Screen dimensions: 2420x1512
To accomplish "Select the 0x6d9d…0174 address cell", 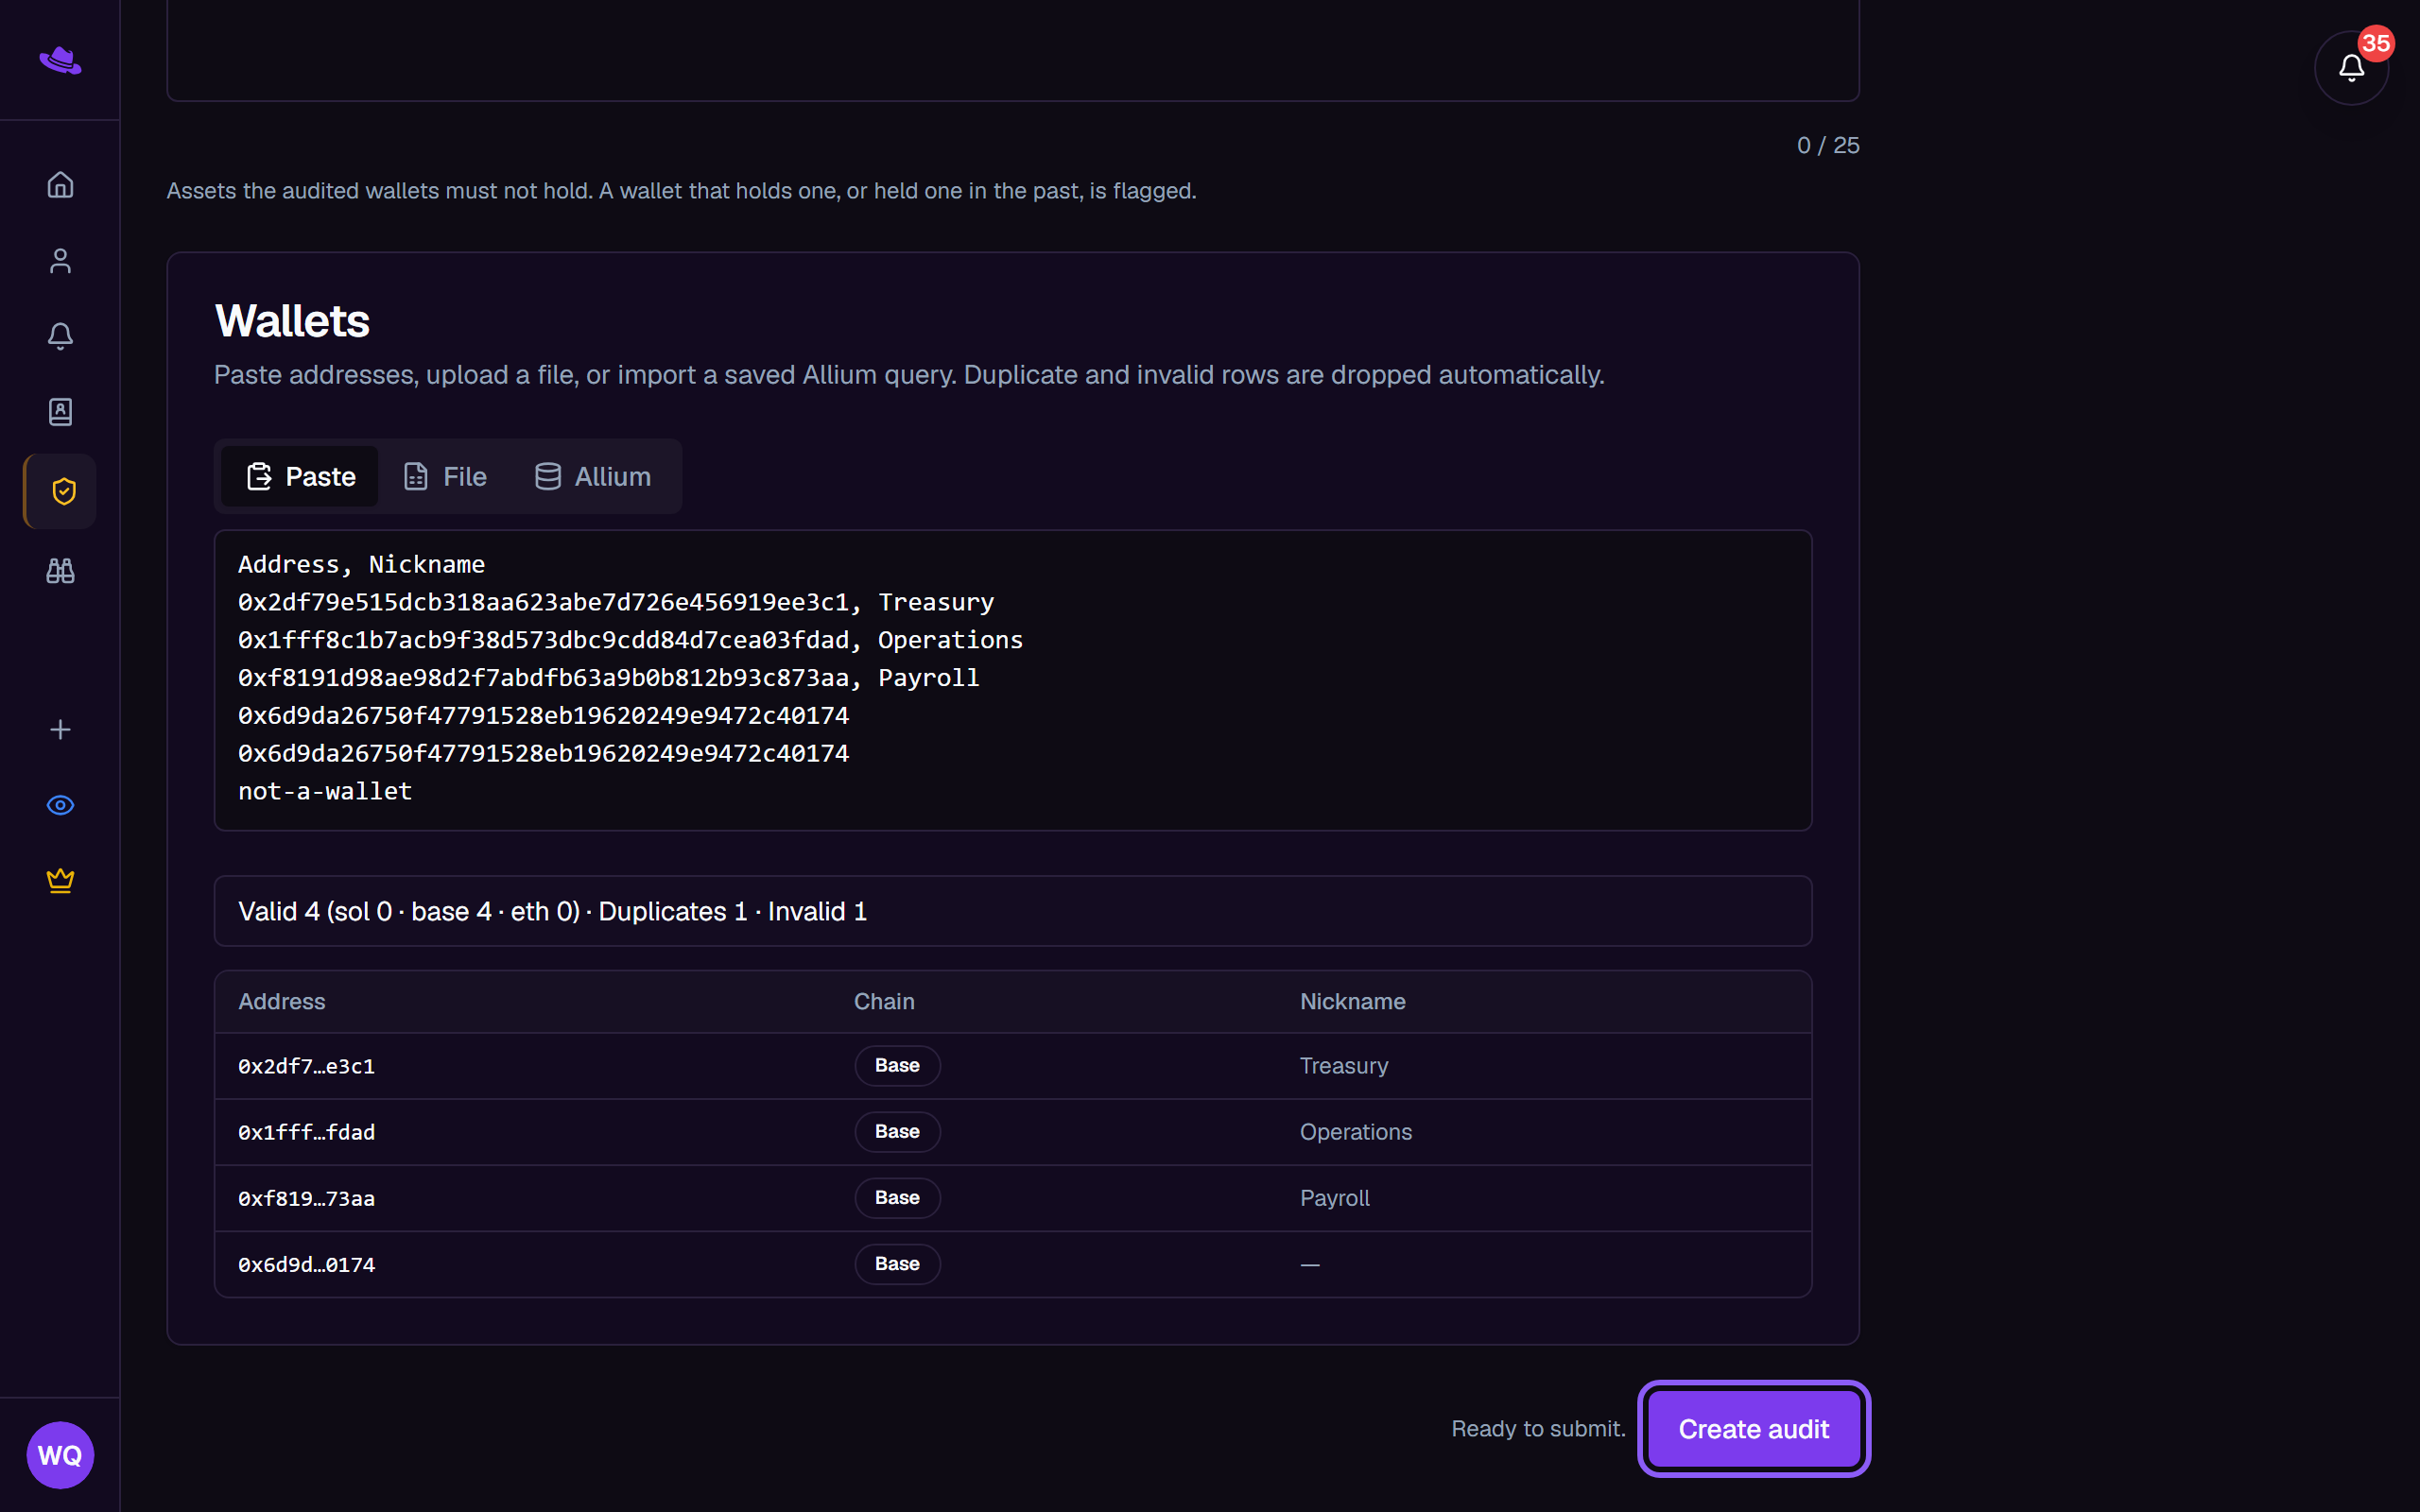I will point(306,1264).
